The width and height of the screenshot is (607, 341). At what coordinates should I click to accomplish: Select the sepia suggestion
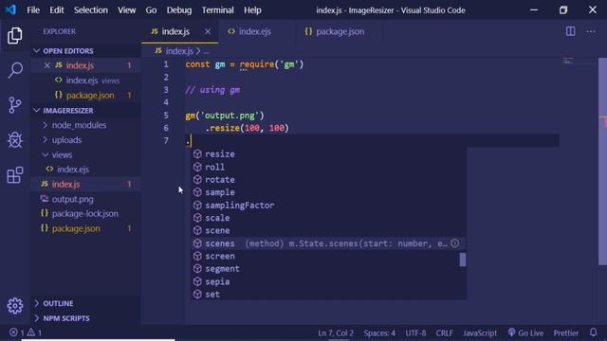pyautogui.click(x=329, y=281)
